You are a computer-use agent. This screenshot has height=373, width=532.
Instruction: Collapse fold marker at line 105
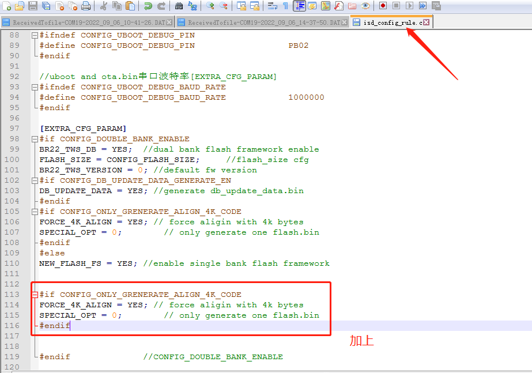(x=34, y=212)
